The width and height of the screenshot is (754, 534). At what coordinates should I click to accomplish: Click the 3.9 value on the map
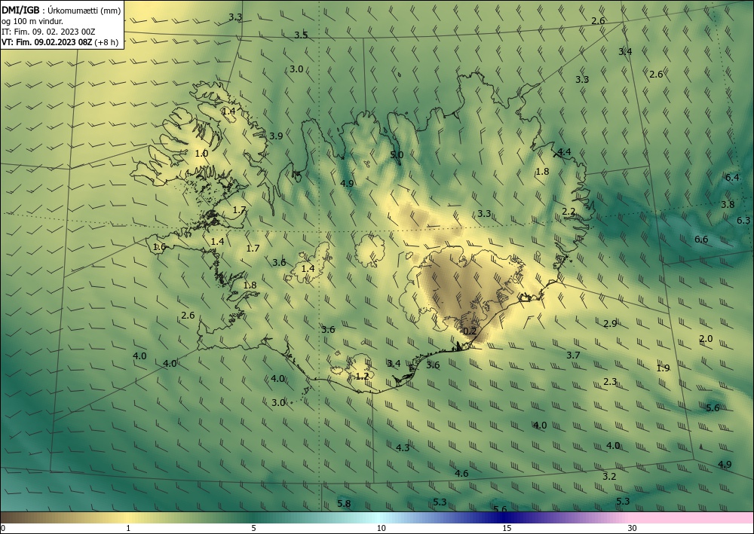276,136
